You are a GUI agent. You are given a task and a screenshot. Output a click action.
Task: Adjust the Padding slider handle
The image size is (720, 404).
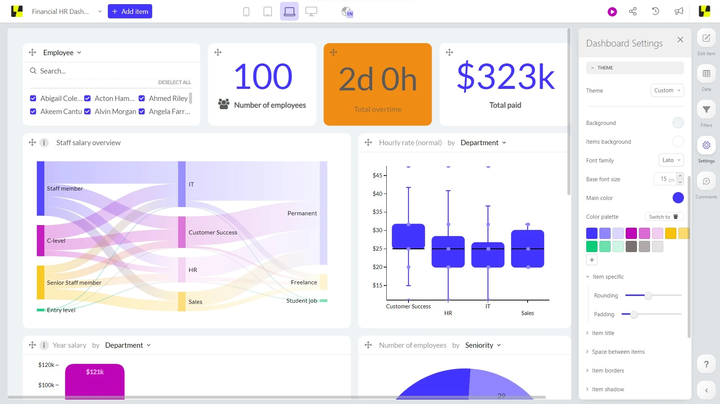point(634,314)
